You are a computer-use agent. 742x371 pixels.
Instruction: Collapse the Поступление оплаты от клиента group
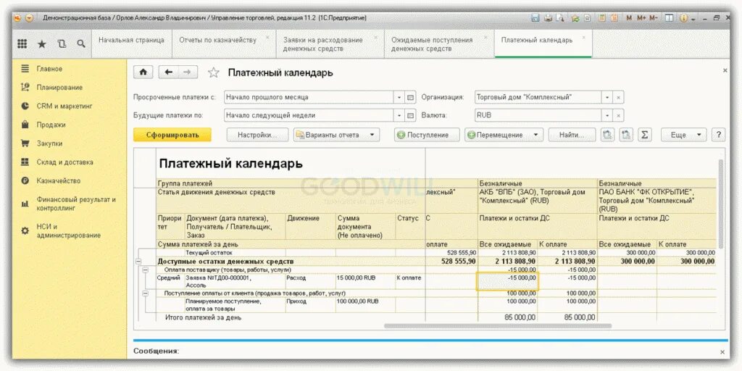145,293
